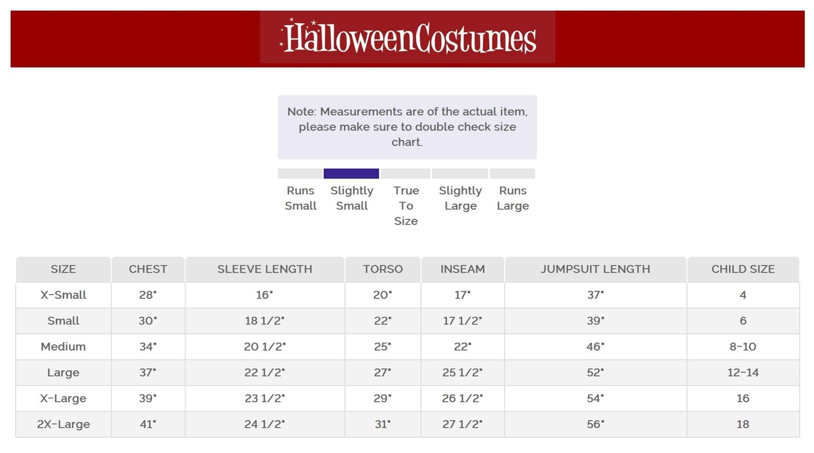
Task: Click the Runs Small fit bar
Action: pos(300,173)
